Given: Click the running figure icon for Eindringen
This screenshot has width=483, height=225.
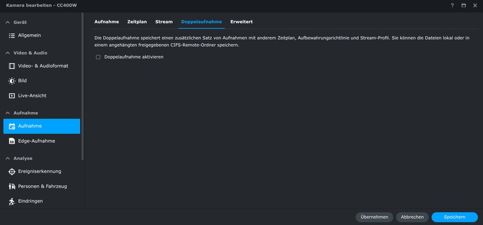Looking at the screenshot, I should point(12,202).
